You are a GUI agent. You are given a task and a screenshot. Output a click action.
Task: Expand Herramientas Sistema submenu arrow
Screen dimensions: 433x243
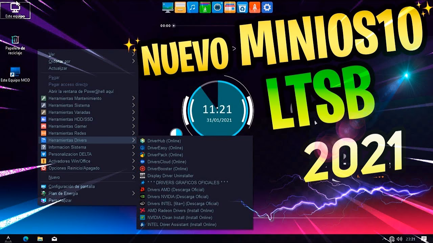pos(134,105)
